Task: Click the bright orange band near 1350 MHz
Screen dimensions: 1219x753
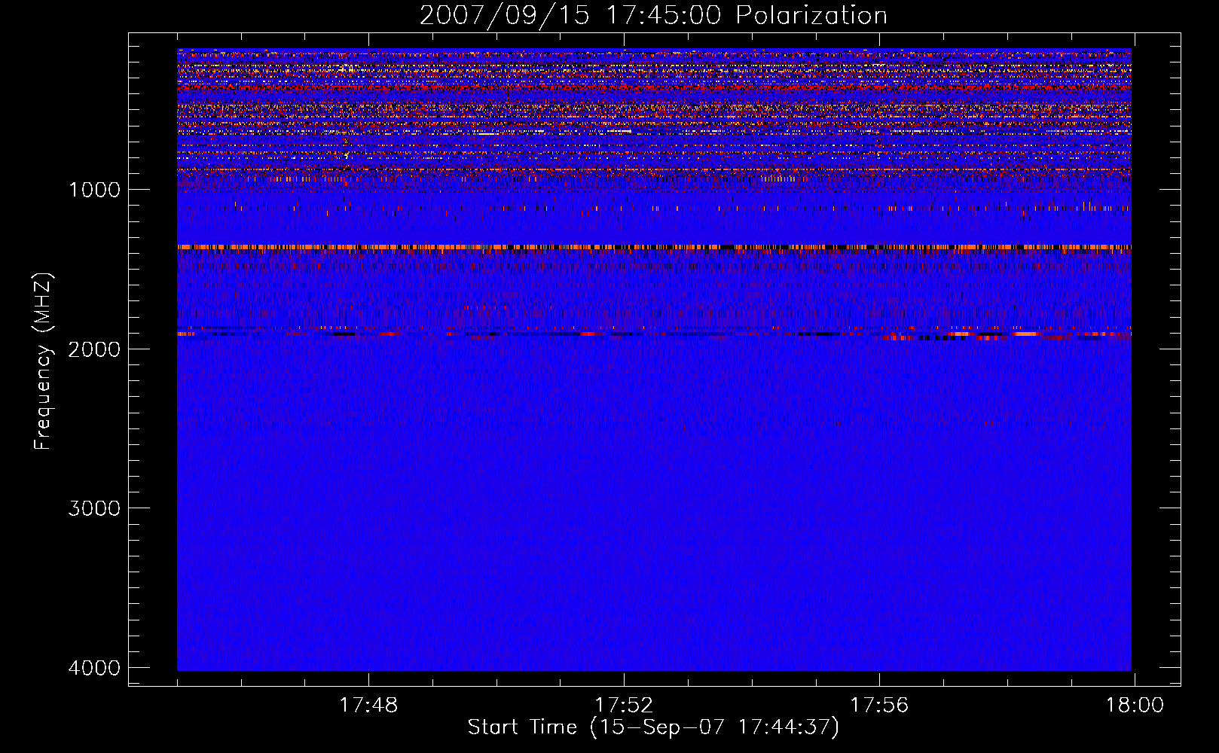Action: point(654,247)
